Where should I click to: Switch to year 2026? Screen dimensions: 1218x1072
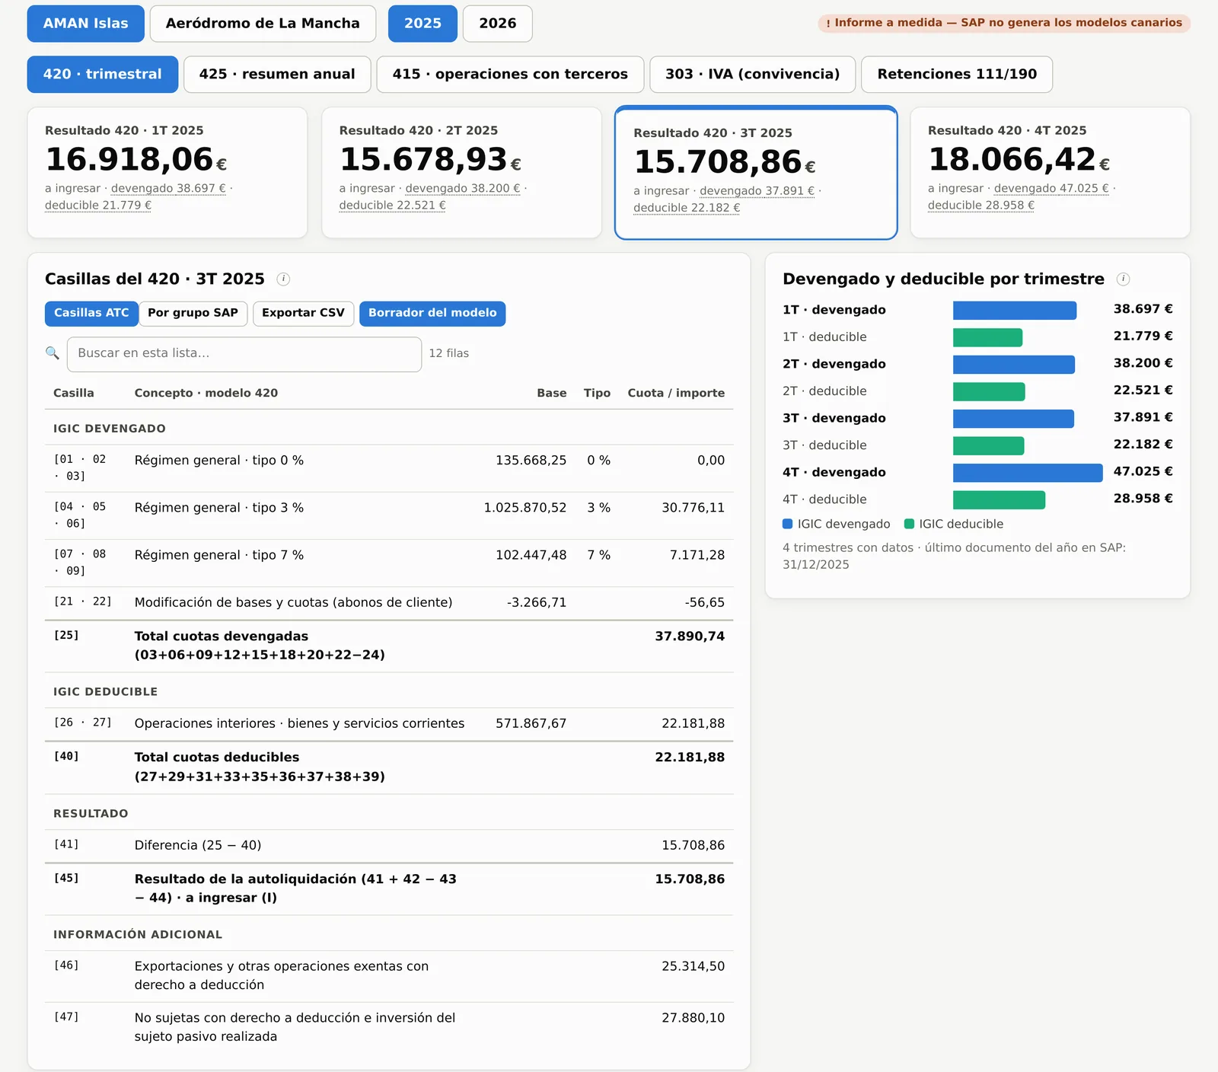[x=498, y=24]
